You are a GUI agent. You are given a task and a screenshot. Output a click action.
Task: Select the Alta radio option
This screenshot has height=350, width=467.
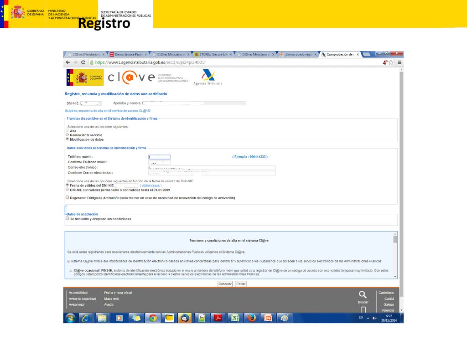67,131
